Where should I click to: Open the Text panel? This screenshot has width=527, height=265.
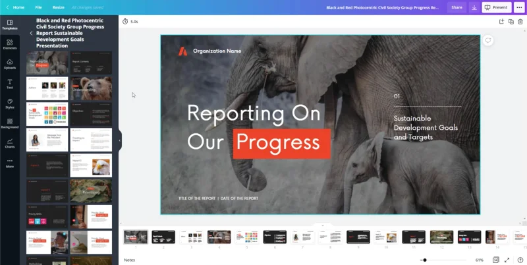(10, 84)
